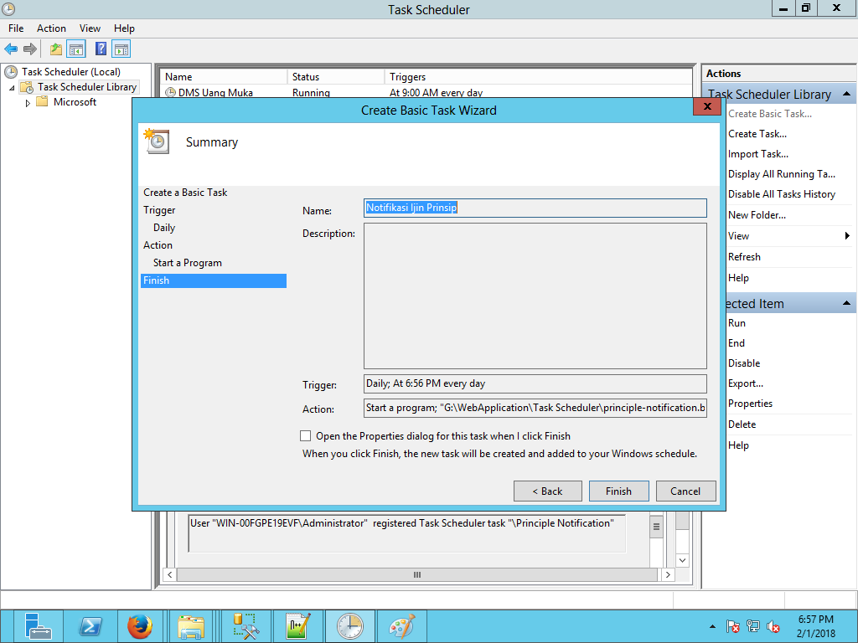Cancel the Create Basic Task Wizard
The height and width of the screenshot is (643, 858).
click(685, 491)
